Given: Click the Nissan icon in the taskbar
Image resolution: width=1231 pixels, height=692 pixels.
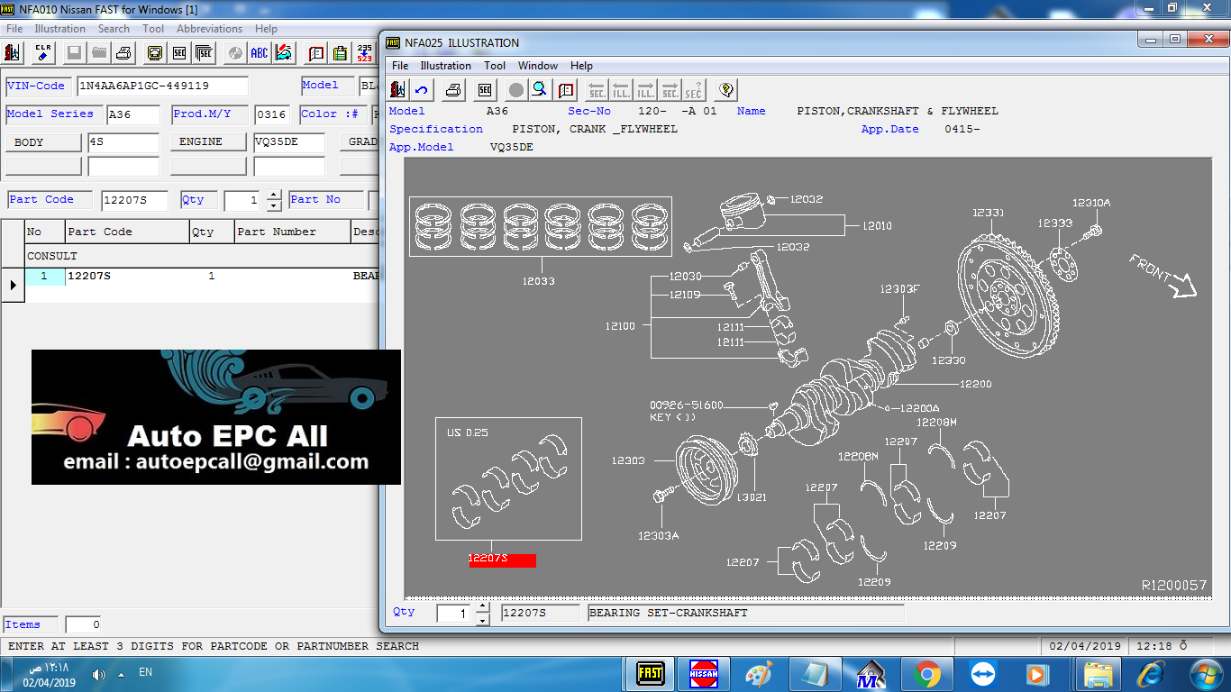Looking at the screenshot, I should click(703, 673).
